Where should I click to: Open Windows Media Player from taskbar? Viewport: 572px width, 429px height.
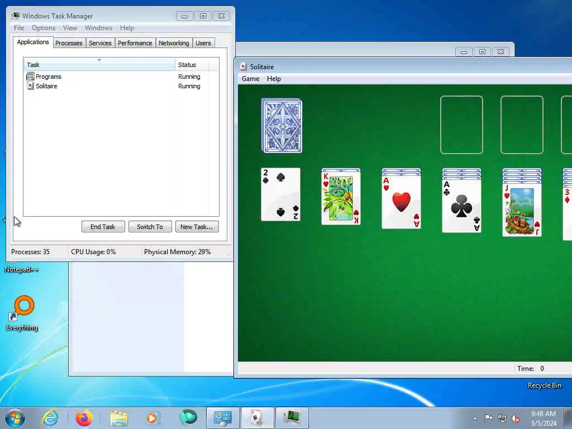[153, 418]
